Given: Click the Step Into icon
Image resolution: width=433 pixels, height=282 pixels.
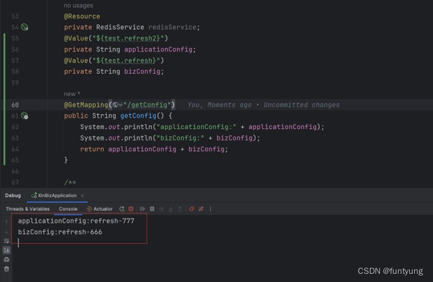Looking at the screenshot, I should [x=171, y=209].
